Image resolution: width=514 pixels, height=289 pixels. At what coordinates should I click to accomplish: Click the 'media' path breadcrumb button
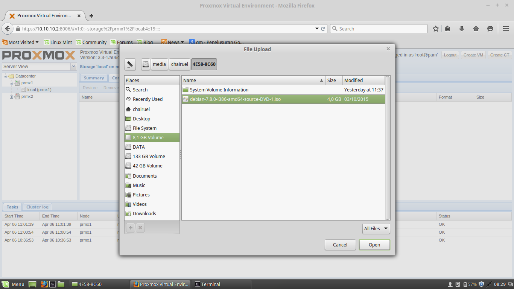click(160, 64)
